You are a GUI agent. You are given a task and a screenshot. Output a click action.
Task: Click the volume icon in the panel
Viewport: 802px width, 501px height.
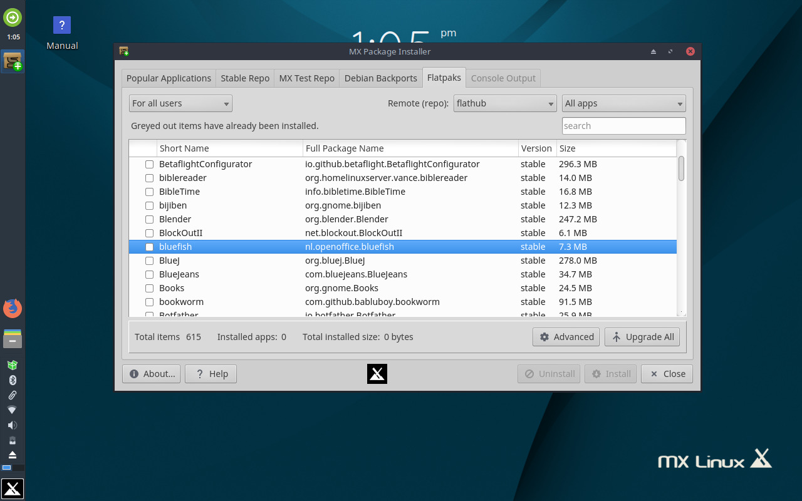click(x=13, y=425)
